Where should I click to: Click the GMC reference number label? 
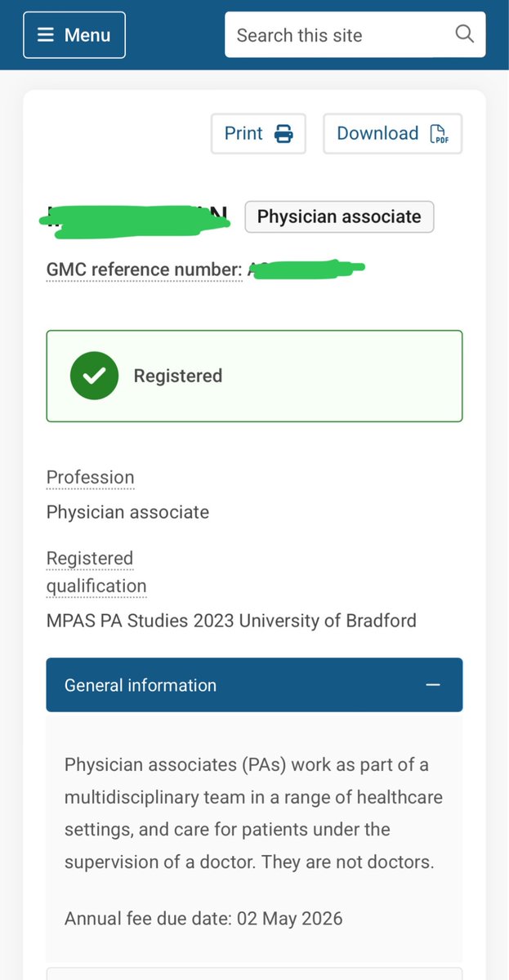click(x=144, y=269)
